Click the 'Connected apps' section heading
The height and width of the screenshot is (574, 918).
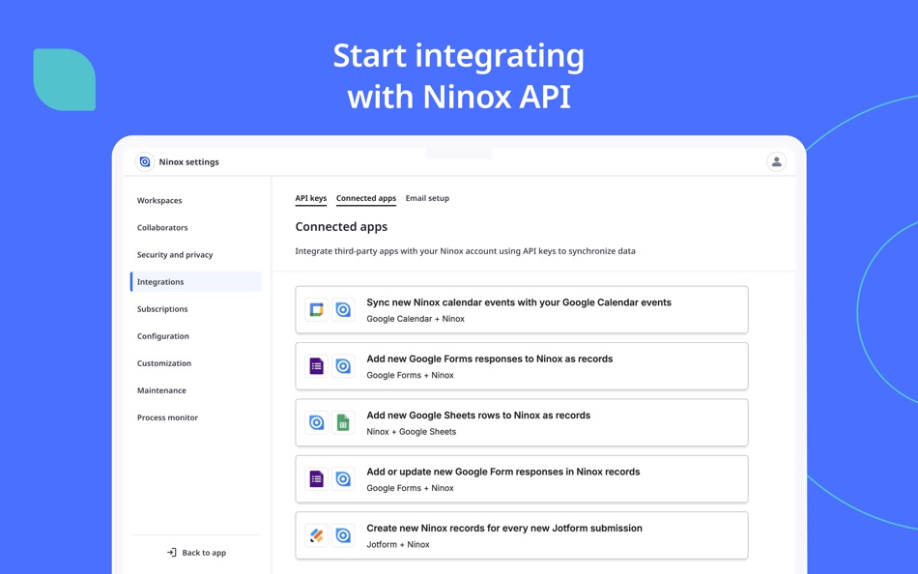click(x=341, y=227)
